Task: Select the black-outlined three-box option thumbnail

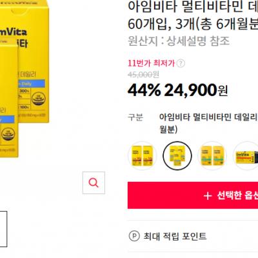Action: (177, 155)
